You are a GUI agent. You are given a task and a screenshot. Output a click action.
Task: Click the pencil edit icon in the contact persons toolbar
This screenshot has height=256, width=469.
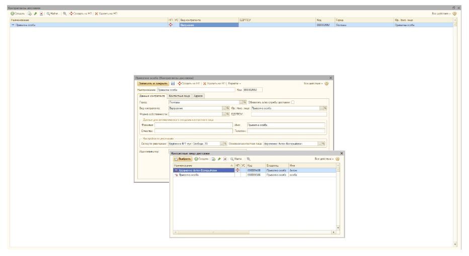click(x=219, y=159)
